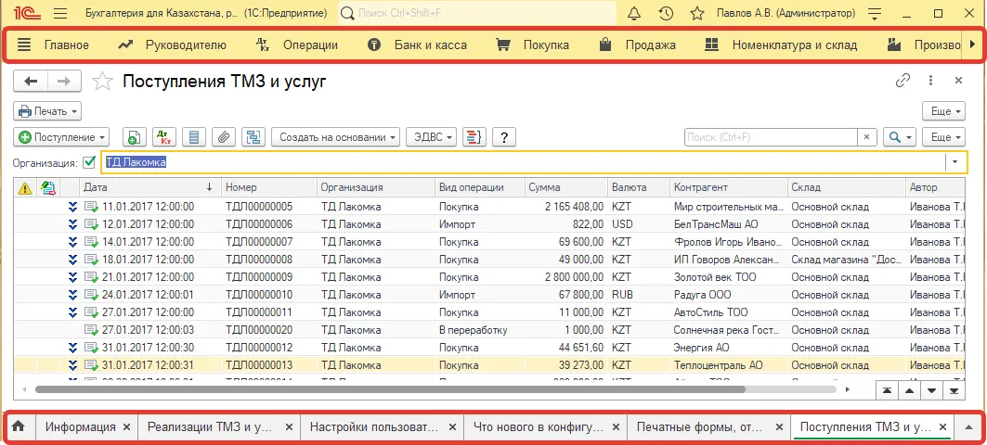The width and height of the screenshot is (987, 445).
Task: Click horizontal scrollbar of list
Action: pos(390,389)
